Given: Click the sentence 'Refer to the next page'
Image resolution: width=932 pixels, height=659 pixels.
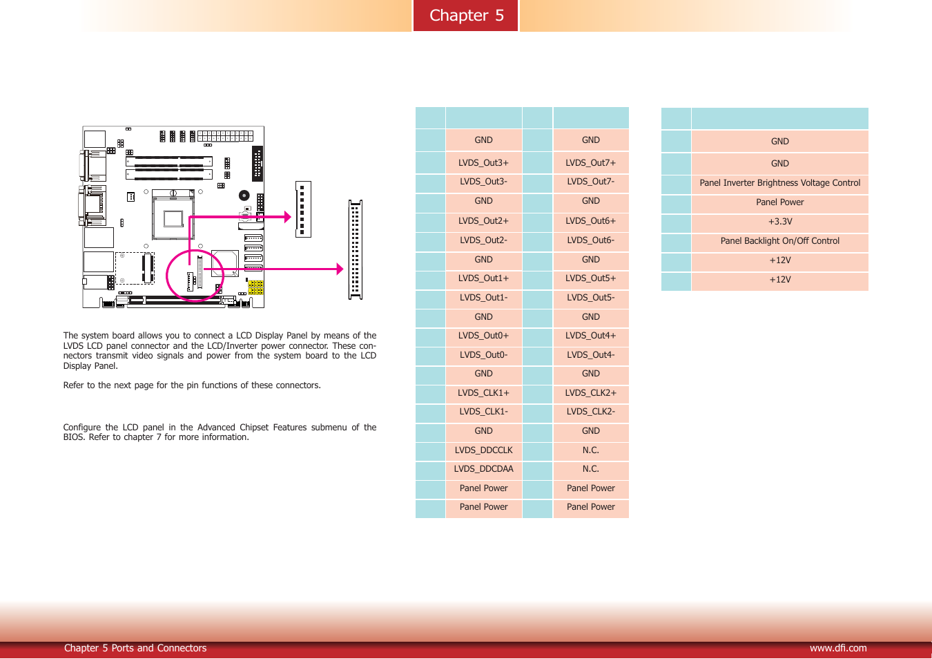Looking at the screenshot, I should point(192,385).
